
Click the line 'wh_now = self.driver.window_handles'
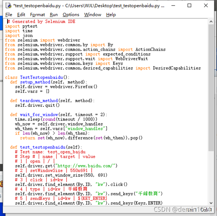coord(59,124)
